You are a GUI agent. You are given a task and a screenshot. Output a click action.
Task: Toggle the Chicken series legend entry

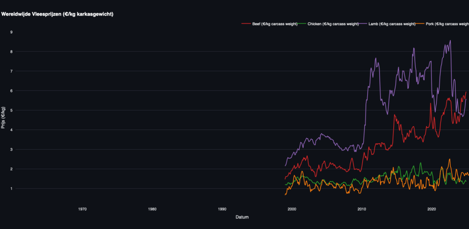tap(330, 23)
